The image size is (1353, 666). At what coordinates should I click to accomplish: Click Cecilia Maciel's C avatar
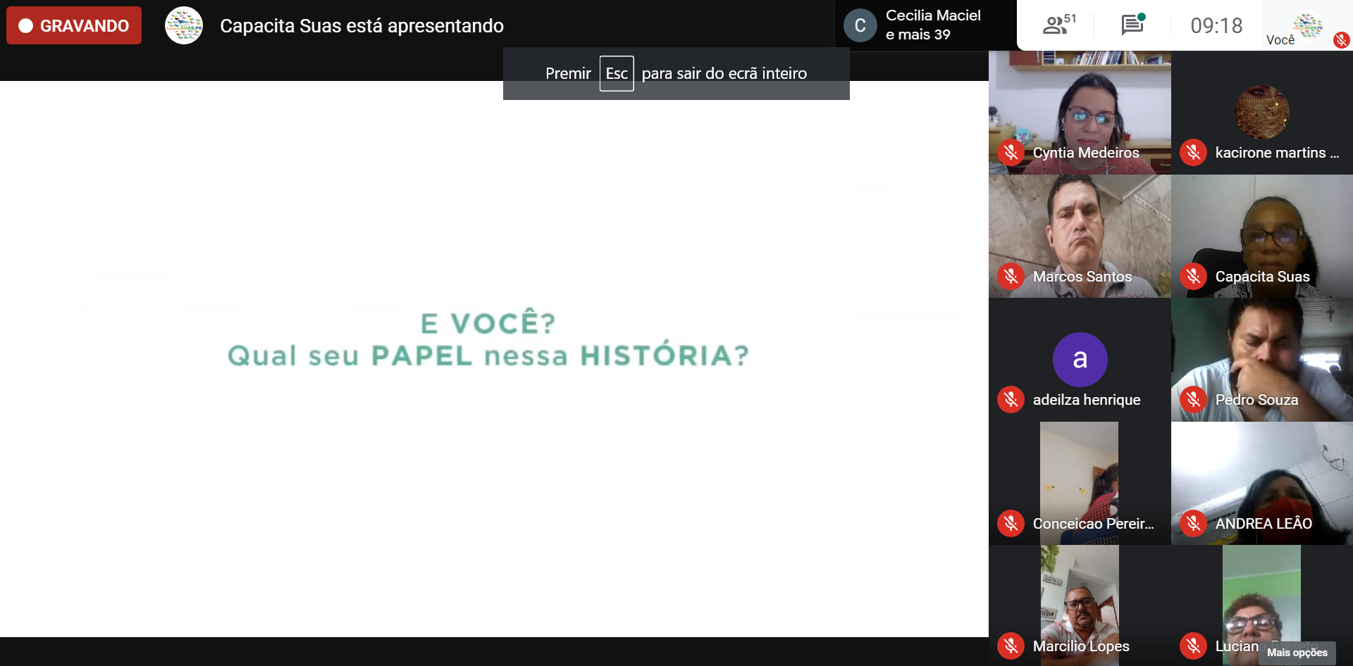pyautogui.click(x=860, y=26)
